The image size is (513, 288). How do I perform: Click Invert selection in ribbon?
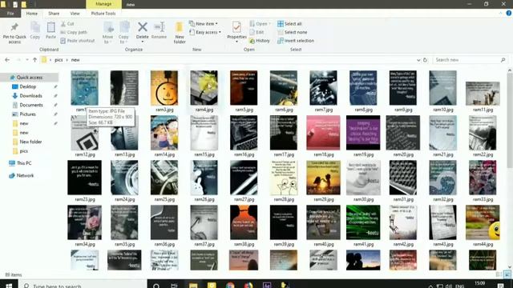(296, 41)
